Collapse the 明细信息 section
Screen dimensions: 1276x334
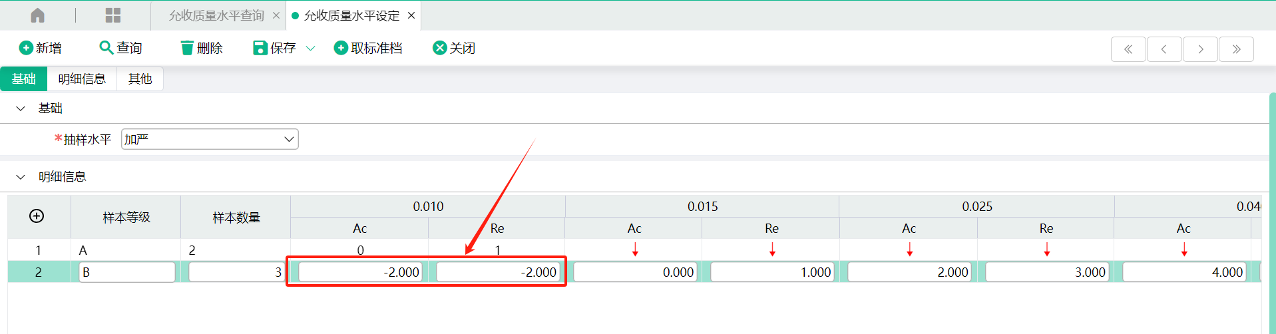pyautogui.click(x=21, y=177)
